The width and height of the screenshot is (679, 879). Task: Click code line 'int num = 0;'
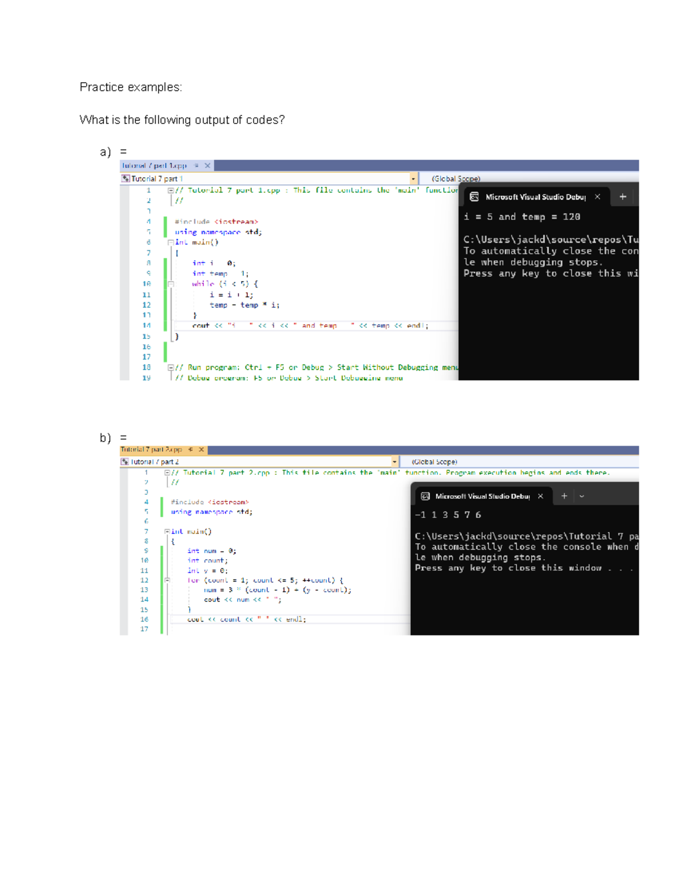(x=212, y=551)
